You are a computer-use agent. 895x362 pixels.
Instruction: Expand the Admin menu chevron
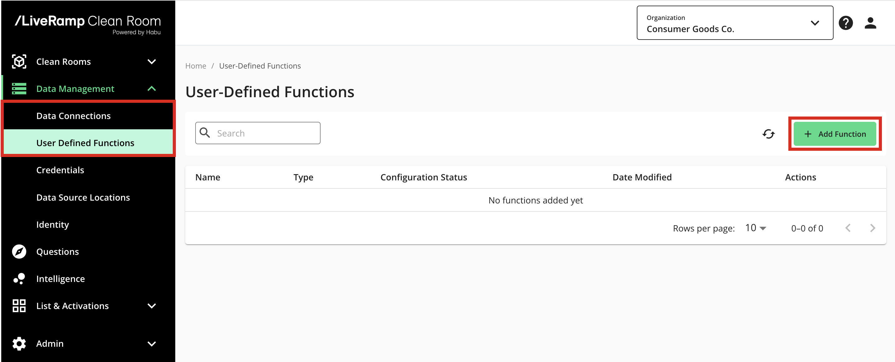(x=152, y=343)
